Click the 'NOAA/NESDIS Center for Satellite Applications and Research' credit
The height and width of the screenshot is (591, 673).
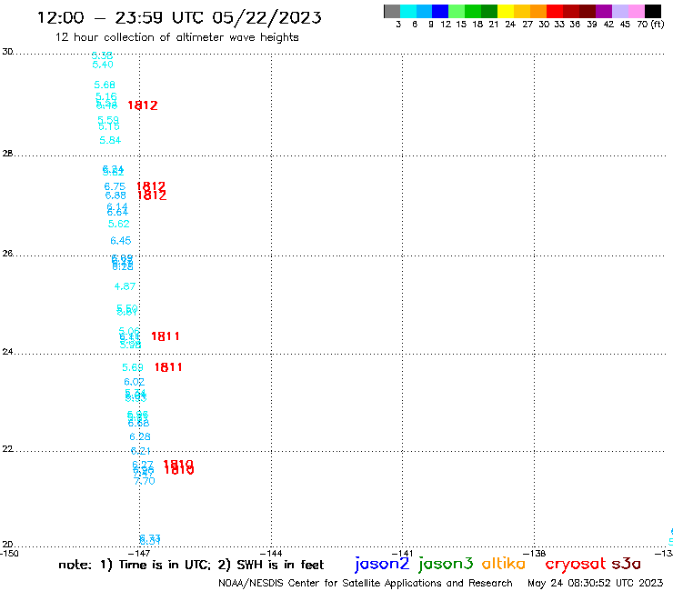coord(366,584)
